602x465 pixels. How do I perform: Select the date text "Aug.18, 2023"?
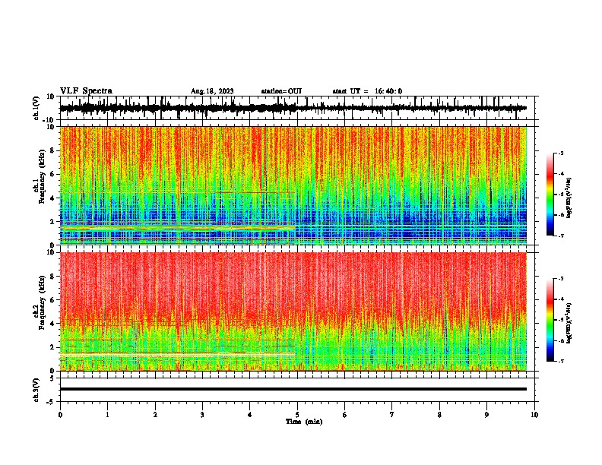tap(212, 91)
